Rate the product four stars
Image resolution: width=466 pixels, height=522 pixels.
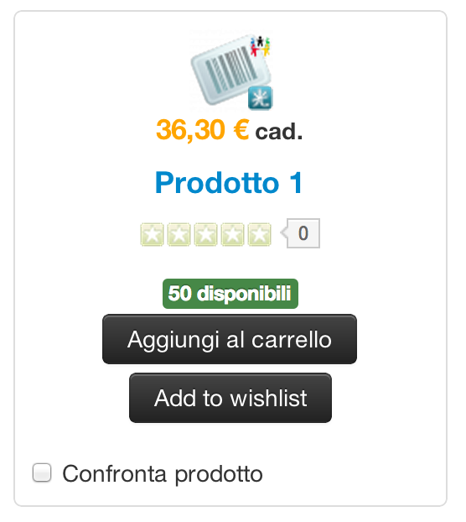[x=233, y=235]
